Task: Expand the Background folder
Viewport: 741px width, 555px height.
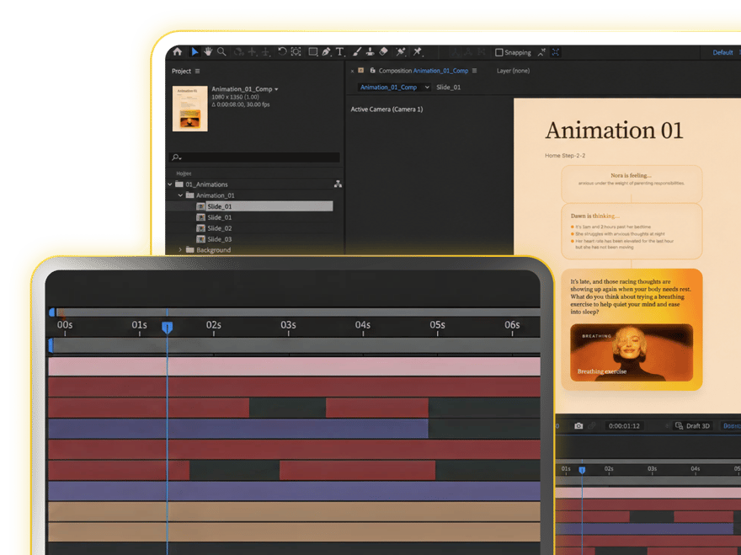Action: coord(180,249)
